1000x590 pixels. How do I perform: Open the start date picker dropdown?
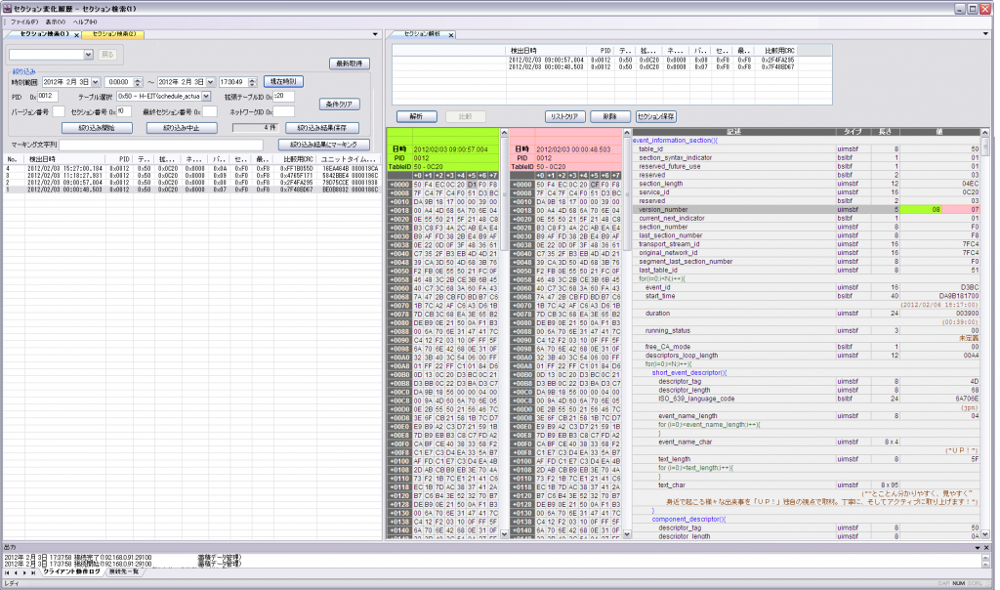95,82
